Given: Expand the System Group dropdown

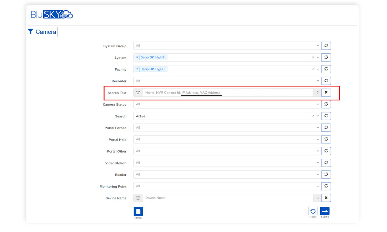Looking at the screenshot, I should pyautogui.click(x=318, y=46).
